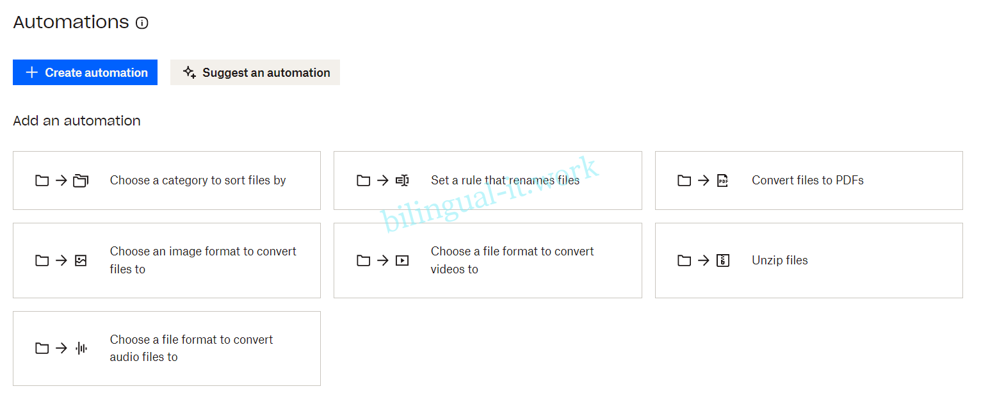
Task: Select 'Choose a category to sort files by'
Action: click(198, 180)
